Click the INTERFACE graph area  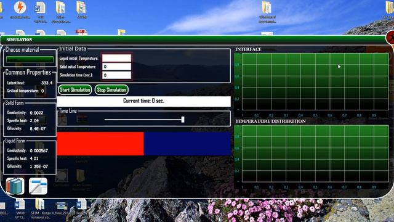tap(315, 81)
